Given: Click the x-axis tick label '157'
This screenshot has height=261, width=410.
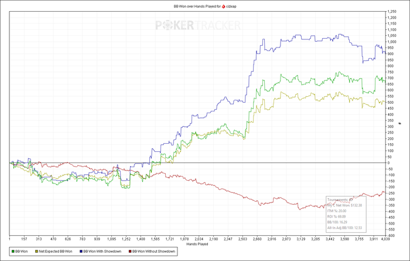Looking at the screenshot, I should (x=24, y=239).
